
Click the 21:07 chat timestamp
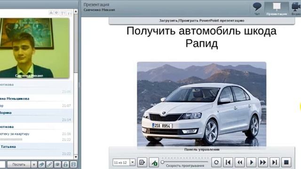click(x=66, y=106)
